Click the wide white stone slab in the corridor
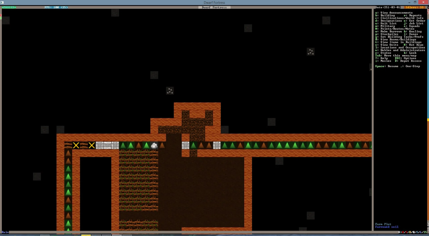429x236 pixels. pos(107,146)
